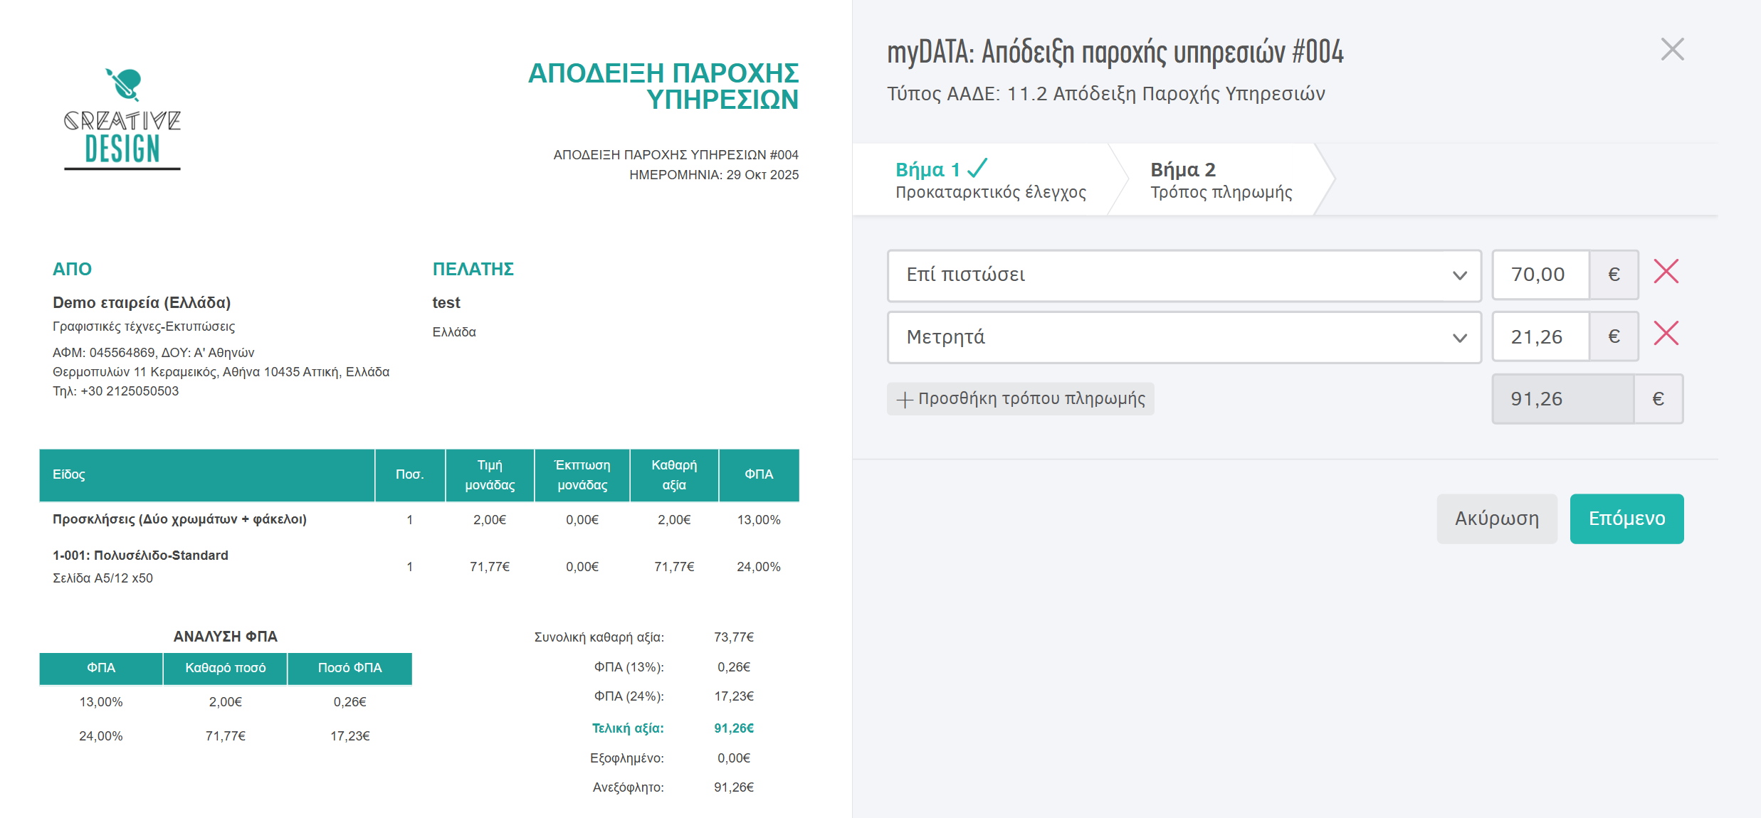This screenshot has width=1761, height=818.
Task: Click the total field showing 91,26
Action: 1561,398
